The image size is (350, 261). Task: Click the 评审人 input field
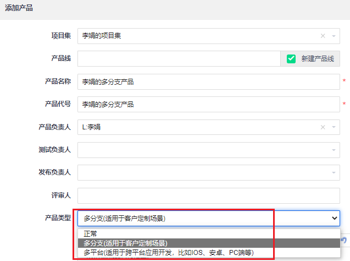coord(209,195)
